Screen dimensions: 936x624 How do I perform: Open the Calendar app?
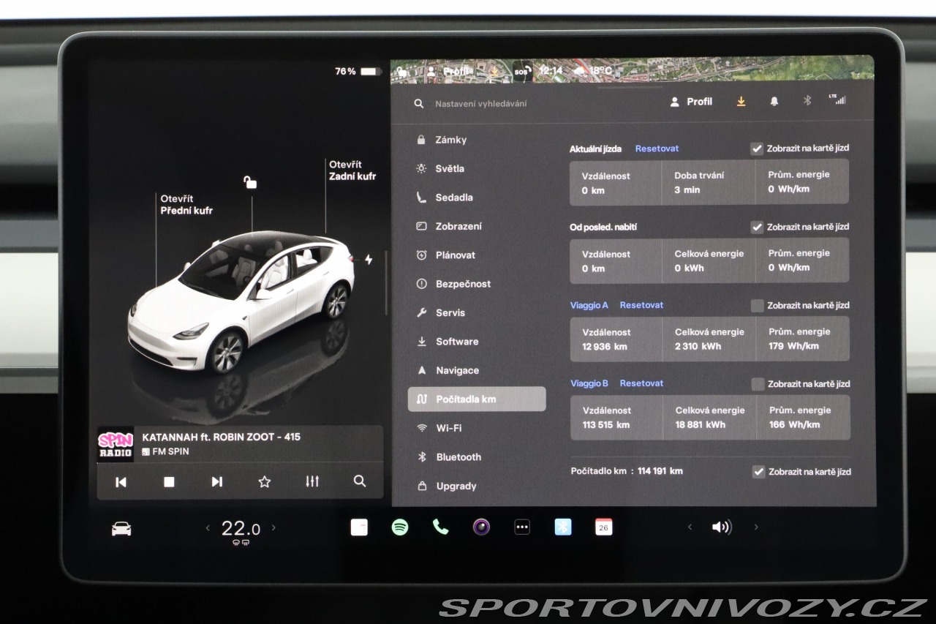603,527
